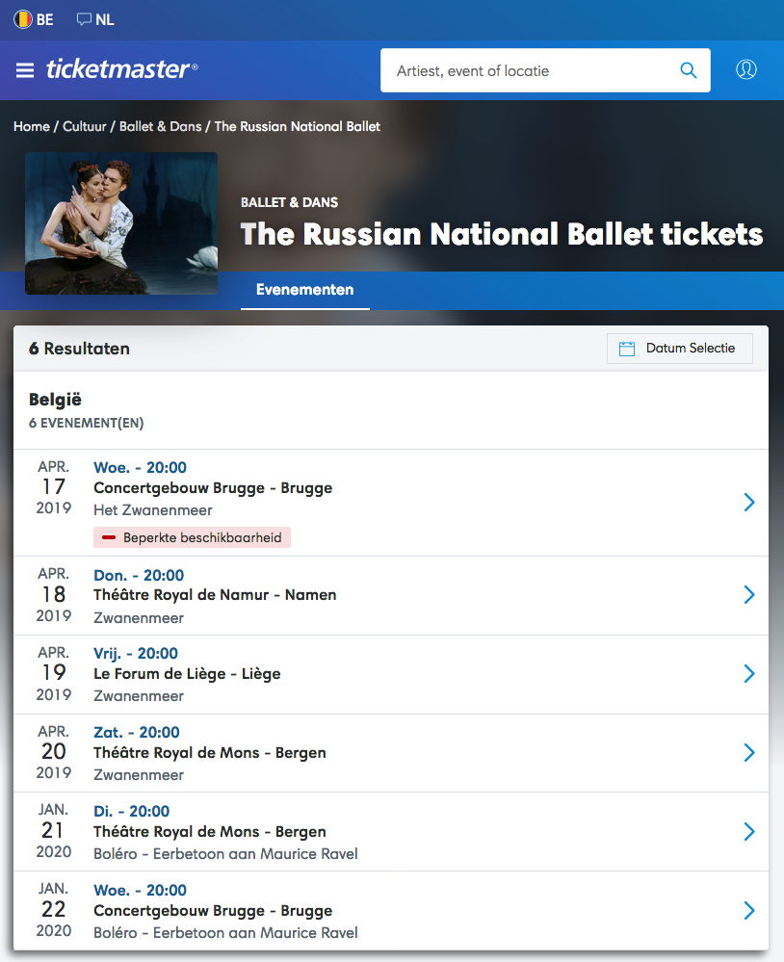Click the ballet dancers thumbnail image
The image size is (784, 962).
pos(121,222)
